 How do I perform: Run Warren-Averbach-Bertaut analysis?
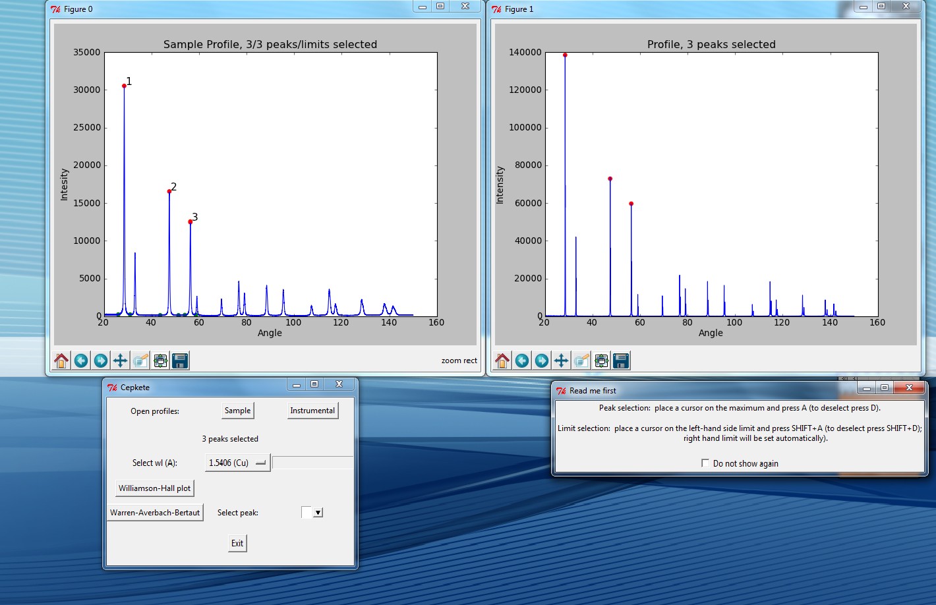155,513
